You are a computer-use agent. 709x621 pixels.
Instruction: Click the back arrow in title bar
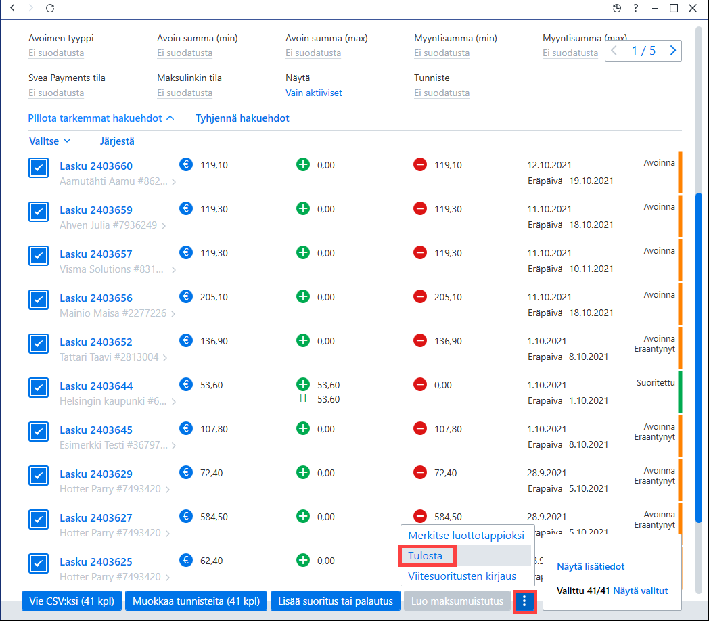click(x=13, y=8)
